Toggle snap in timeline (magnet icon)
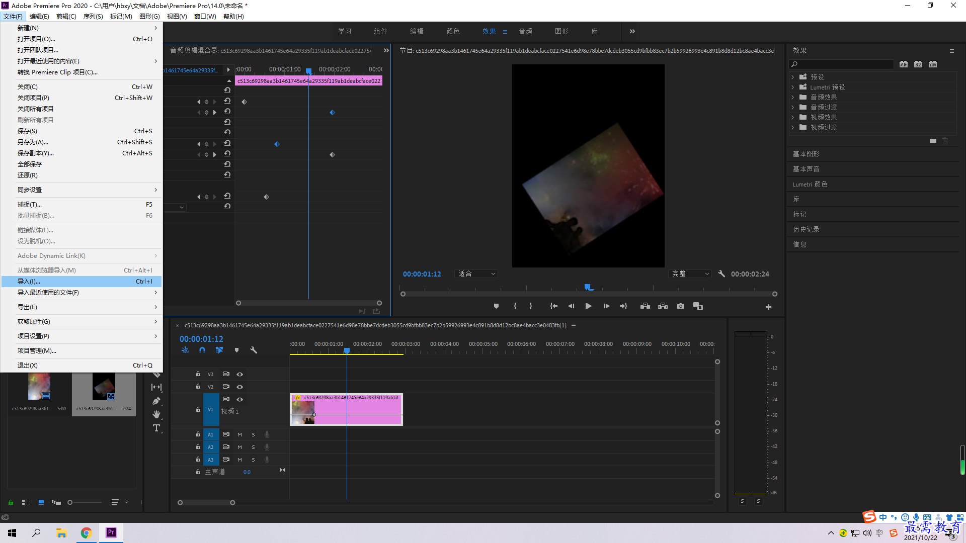 202,350
